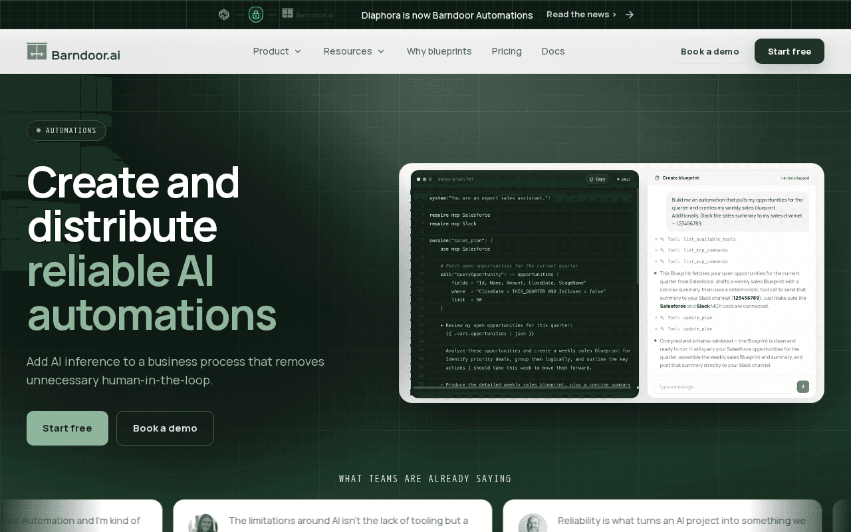Image resolution: width=851 pixels, height=532 pixels.
Task: Click the Copy button in the code editor
Action: [x=597, y=179]
